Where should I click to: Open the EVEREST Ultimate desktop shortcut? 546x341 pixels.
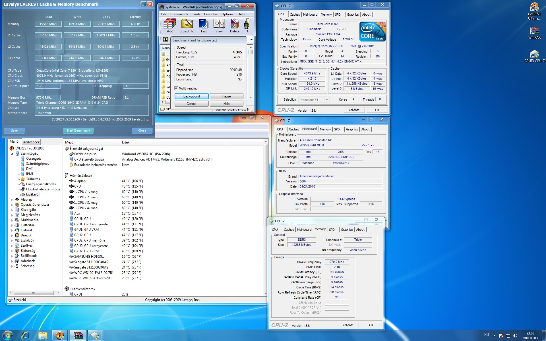coord(534,11)
